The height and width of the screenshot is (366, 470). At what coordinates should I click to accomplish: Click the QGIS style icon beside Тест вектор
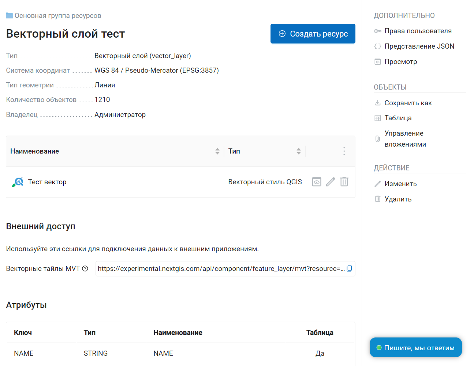tap(18, 182)
